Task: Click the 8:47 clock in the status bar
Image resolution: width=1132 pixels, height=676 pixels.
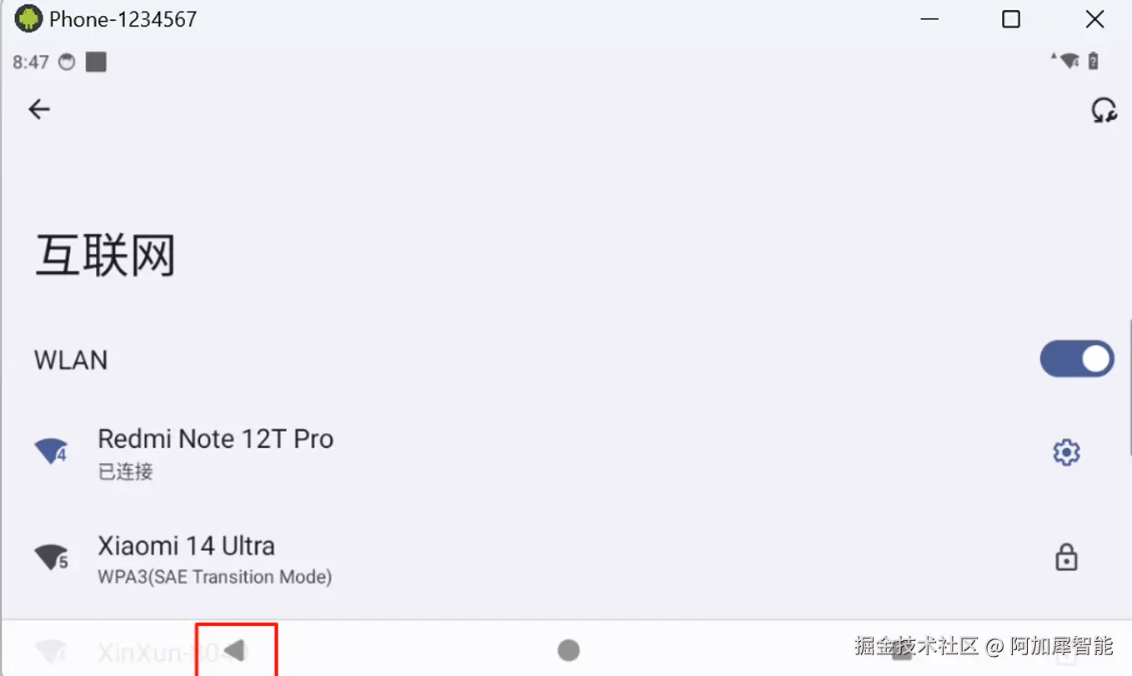Action: [31, 62]
